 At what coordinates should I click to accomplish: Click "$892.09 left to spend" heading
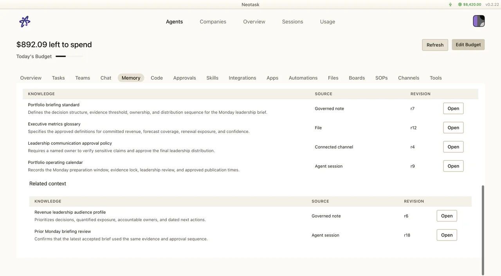pos(54,45)
